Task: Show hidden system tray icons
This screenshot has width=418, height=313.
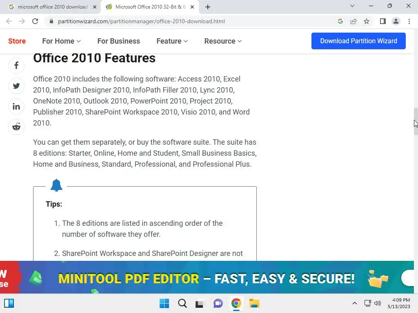Action: point(355,303)
